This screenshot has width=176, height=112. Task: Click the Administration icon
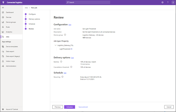pyautogui.click(x=3, y=66)
